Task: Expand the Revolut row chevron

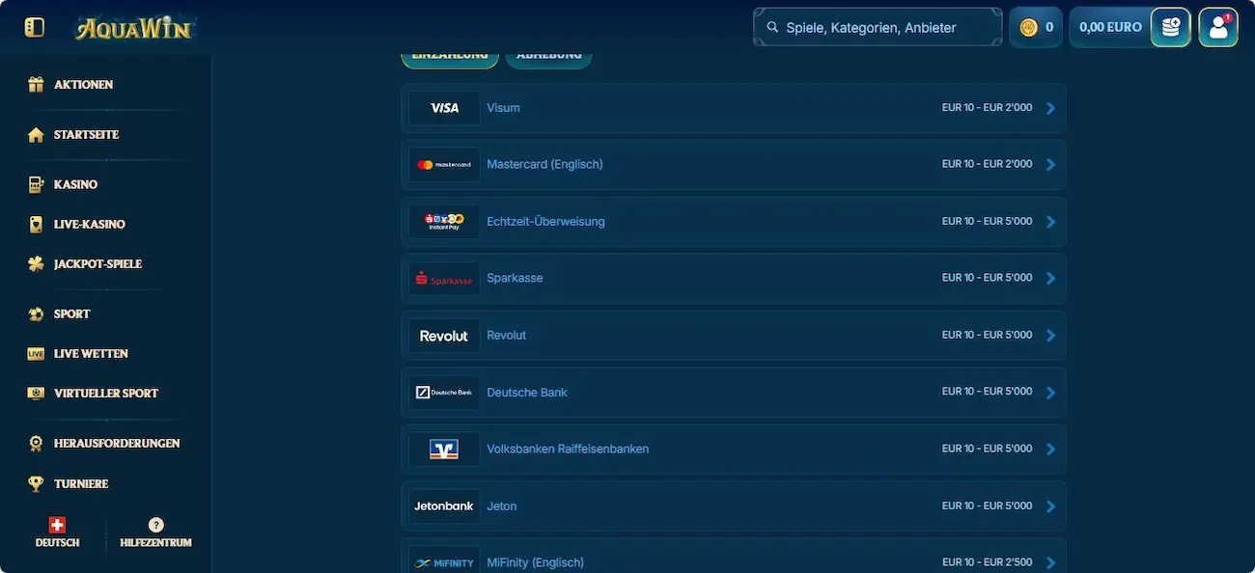Action: [1051, 336]
